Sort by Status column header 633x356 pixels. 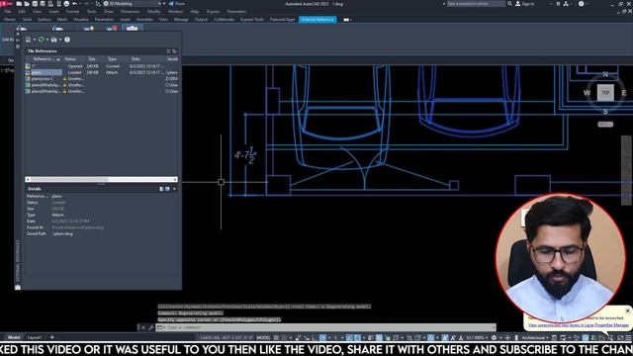70,59
